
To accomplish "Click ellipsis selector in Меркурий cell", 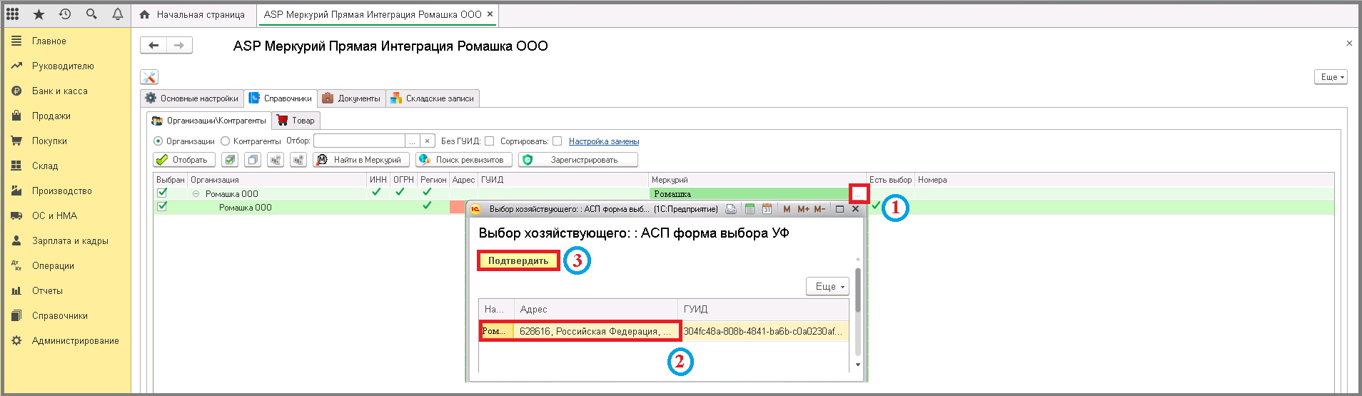I will [x=859, y=193].
